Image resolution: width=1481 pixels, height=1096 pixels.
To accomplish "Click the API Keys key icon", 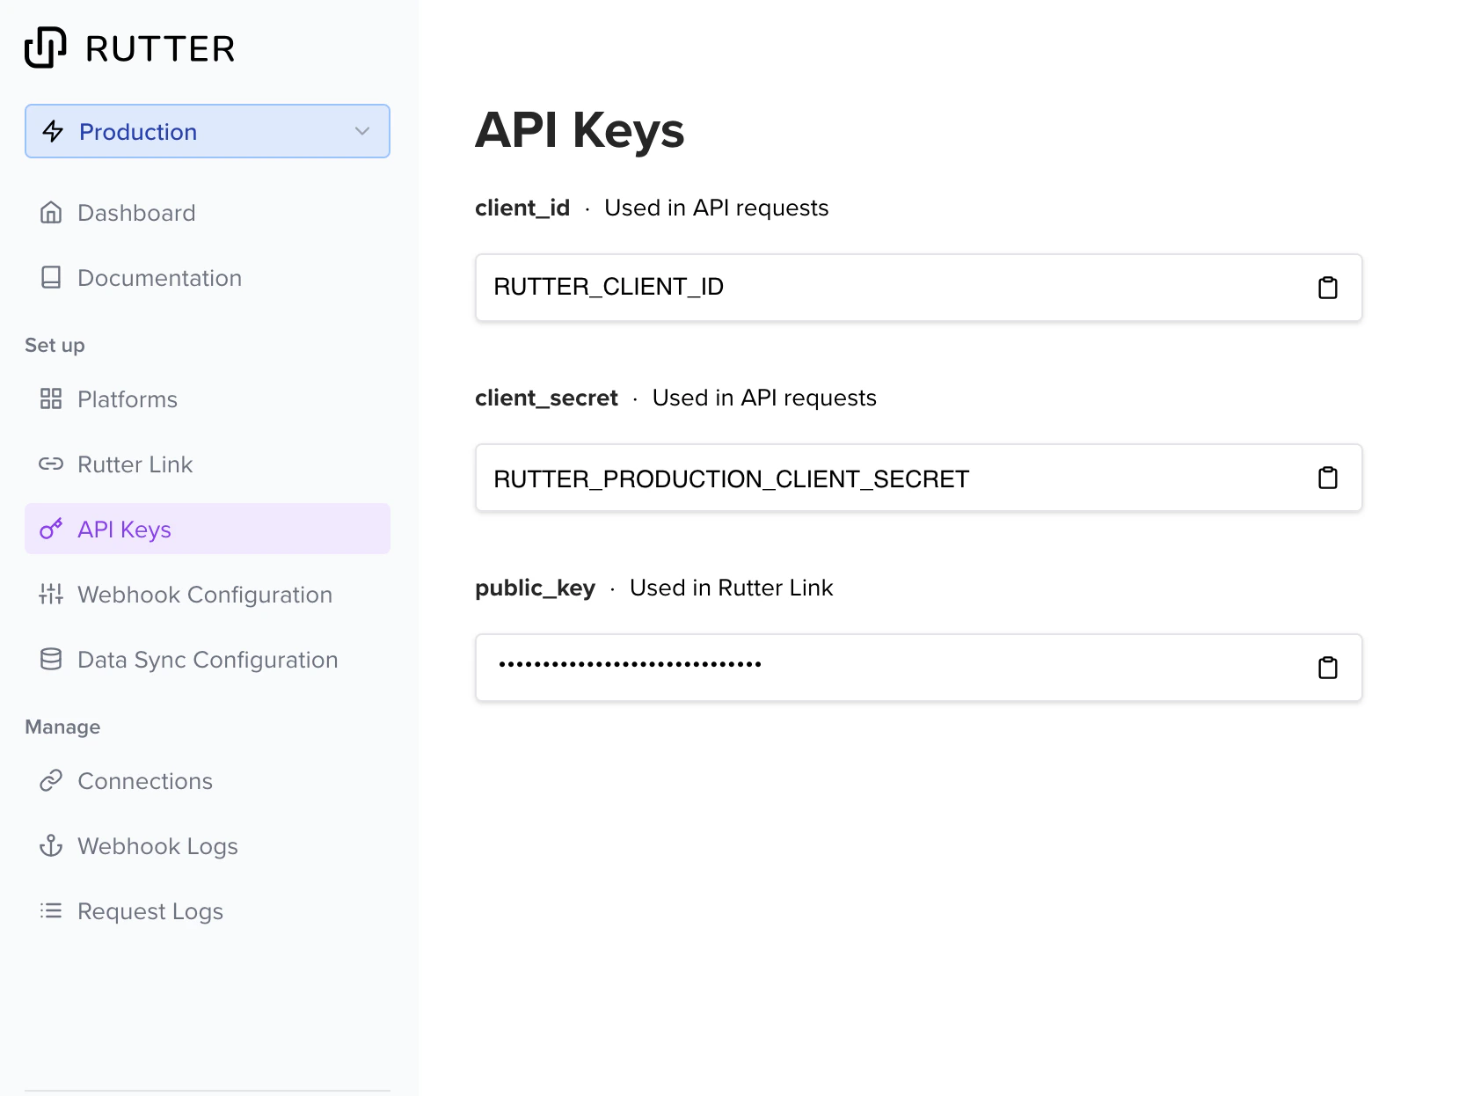I will click(x=51, y=530).
